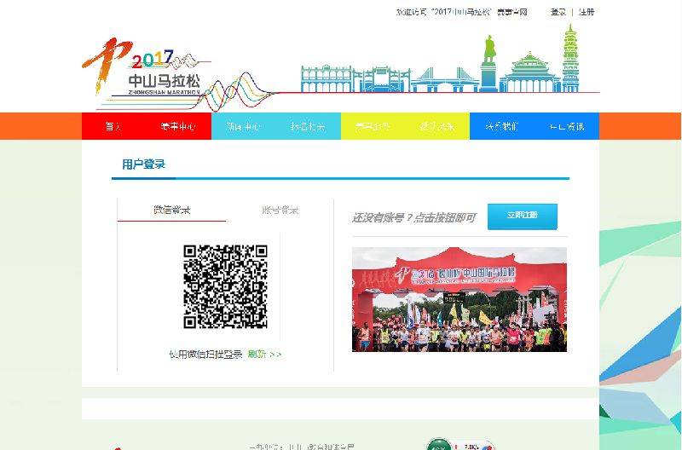Open the last blue navigation item
This screenshot has height=450, width=682.
[x=567, y=126]
